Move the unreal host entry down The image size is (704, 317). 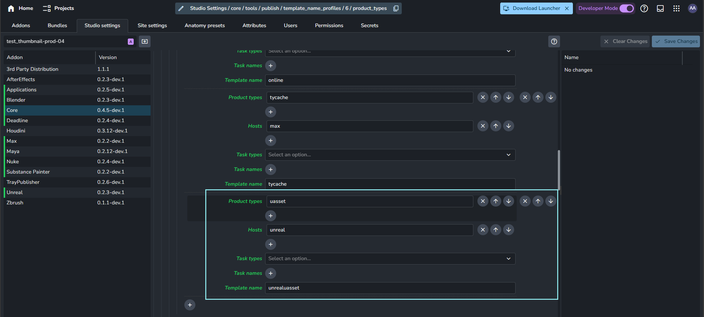point(509,230)
